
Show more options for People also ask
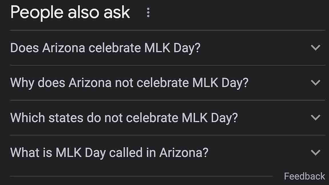pos(148,13)
